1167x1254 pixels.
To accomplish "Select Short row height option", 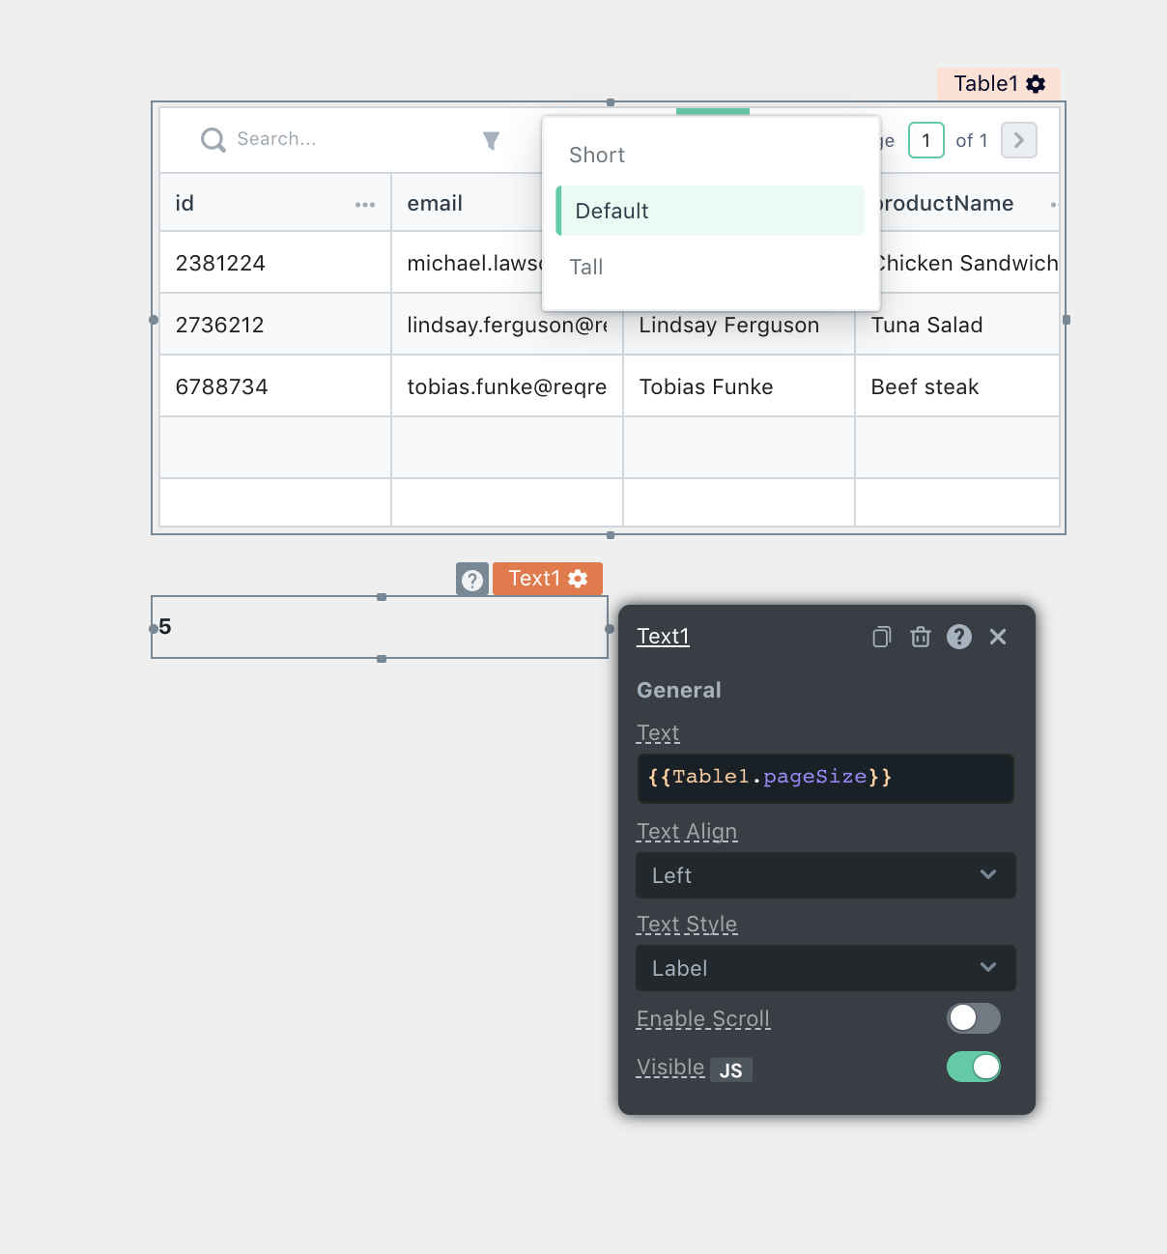I will point(711,155).
